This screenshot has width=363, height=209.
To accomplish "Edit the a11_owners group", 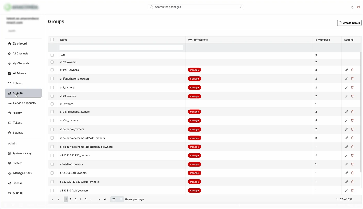I will (x=347, y=88).
